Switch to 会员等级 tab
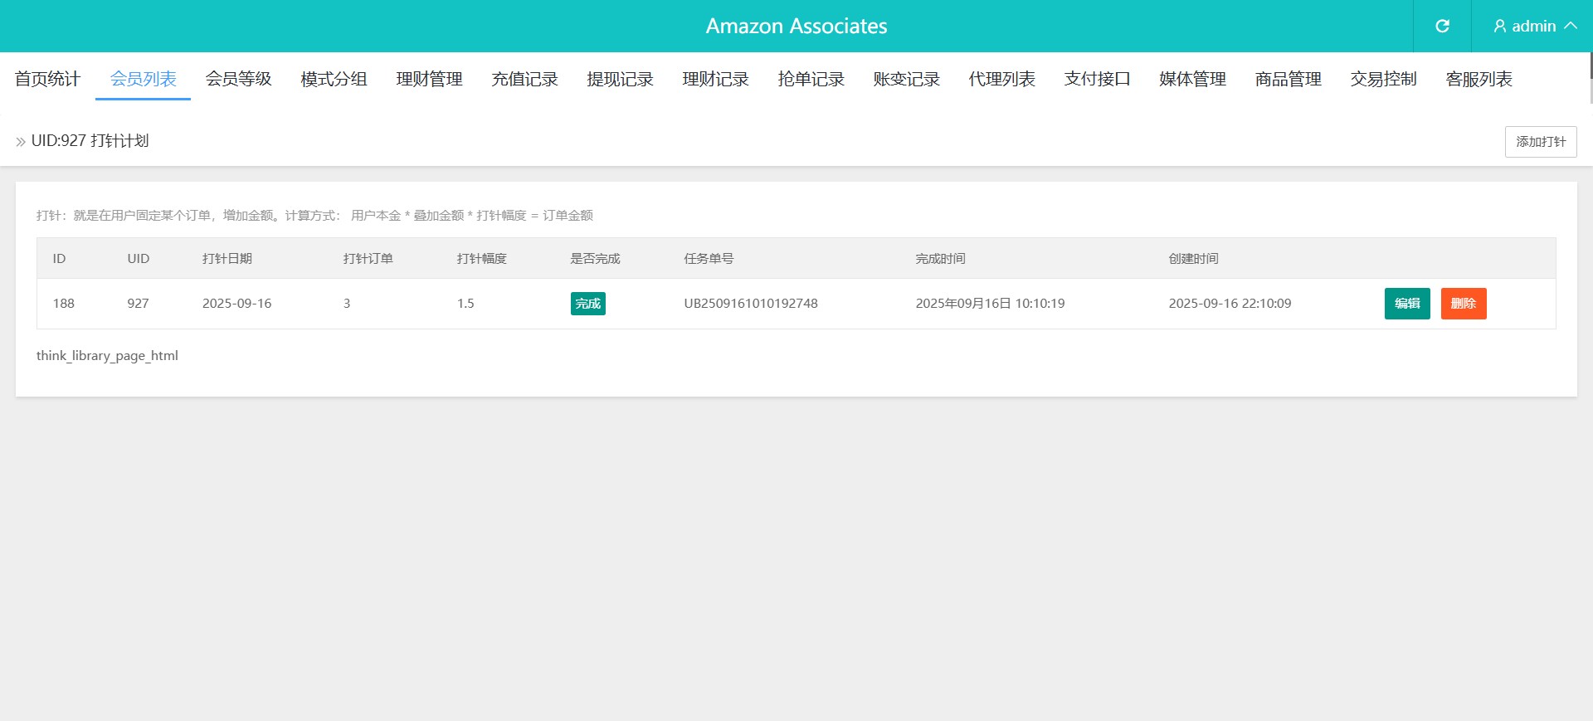The width and height of the screenshot is (1593, 721). tap(238, 79)
